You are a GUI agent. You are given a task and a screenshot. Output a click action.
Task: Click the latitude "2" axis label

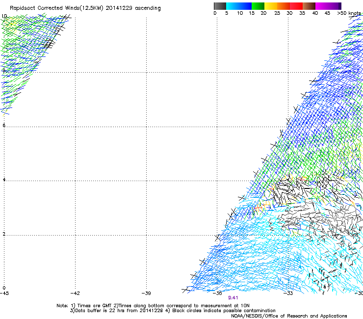[x=4, y=234]
